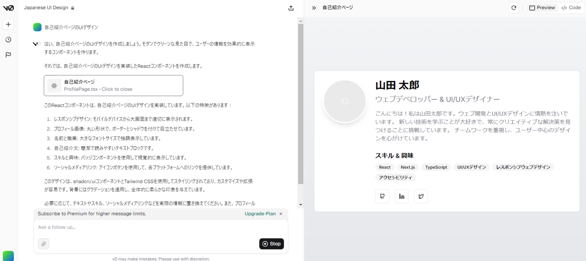Start a new chat with plus icon

(x=8, y=25)
